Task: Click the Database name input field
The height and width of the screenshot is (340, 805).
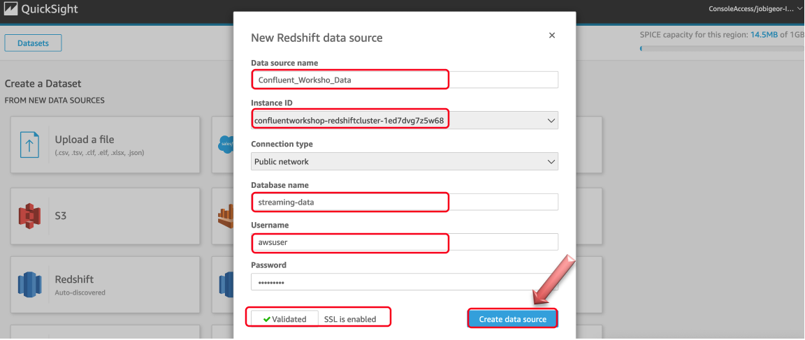Action: [x=404, y=202]
